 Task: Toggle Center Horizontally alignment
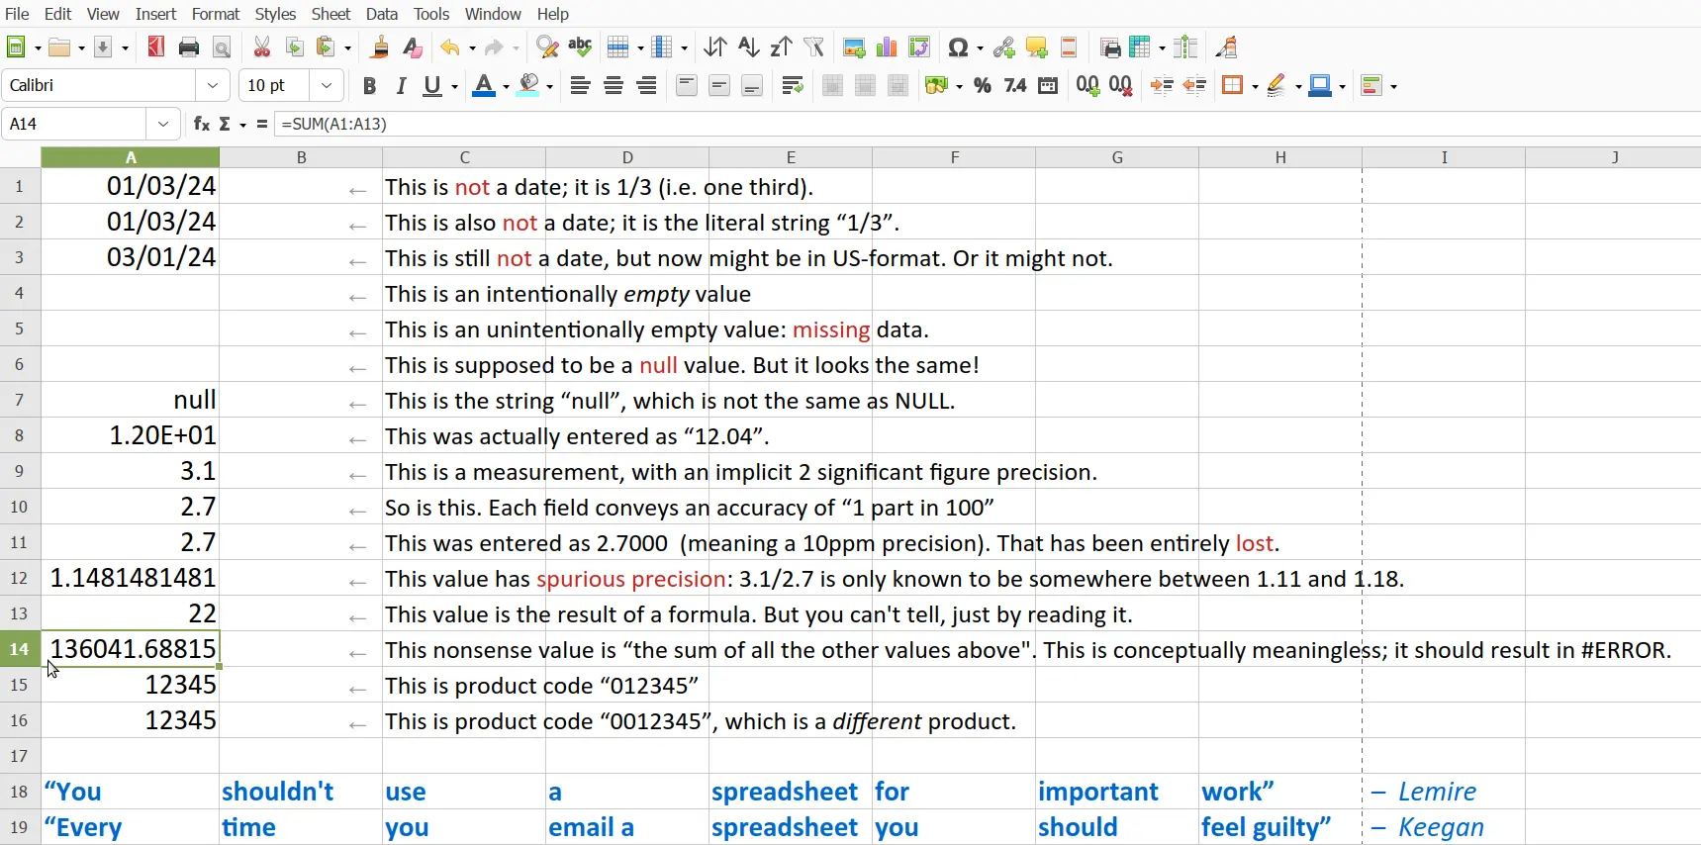tap(614, 86)
